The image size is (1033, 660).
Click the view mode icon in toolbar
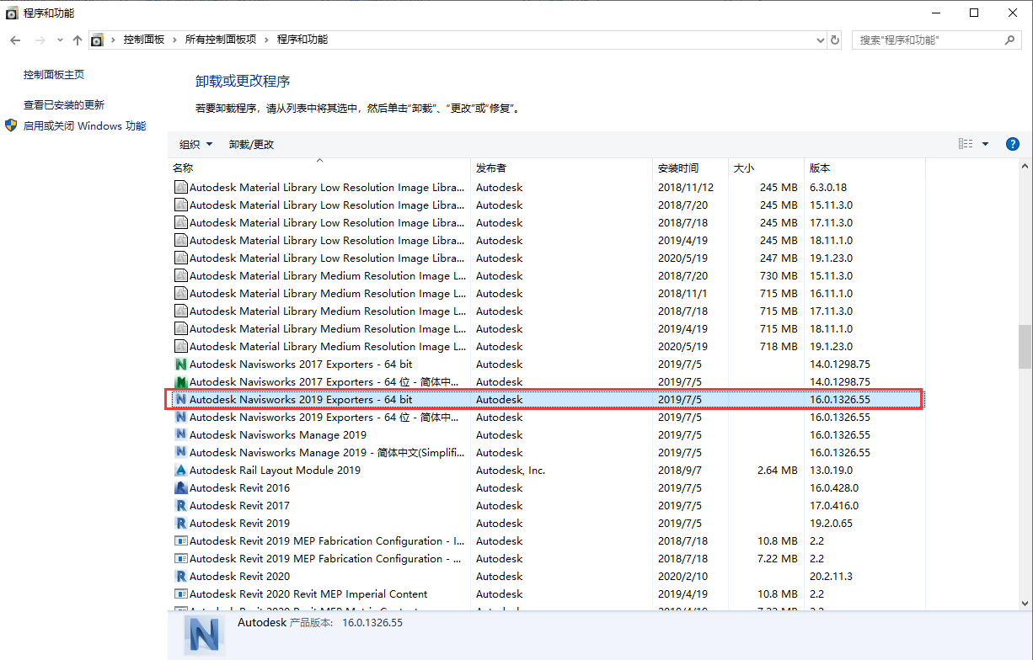point(966,144)
